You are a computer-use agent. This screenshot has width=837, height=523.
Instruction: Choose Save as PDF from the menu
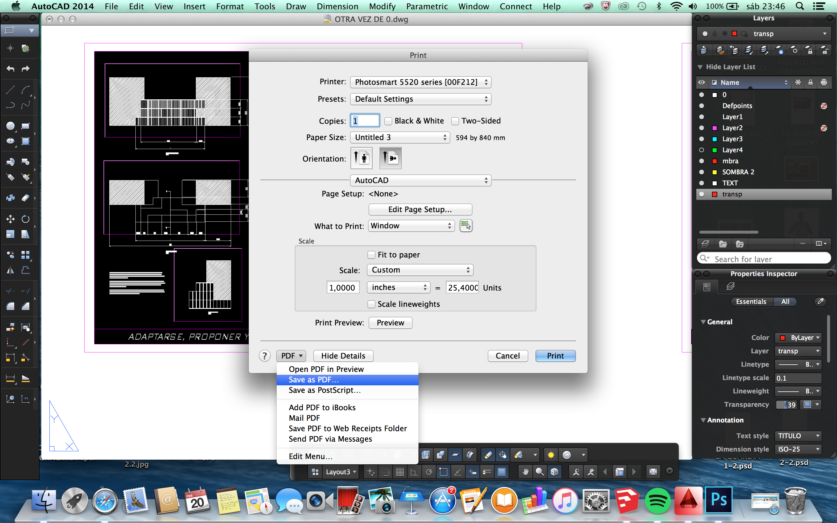pyautogui.click(x=313, y=379)
